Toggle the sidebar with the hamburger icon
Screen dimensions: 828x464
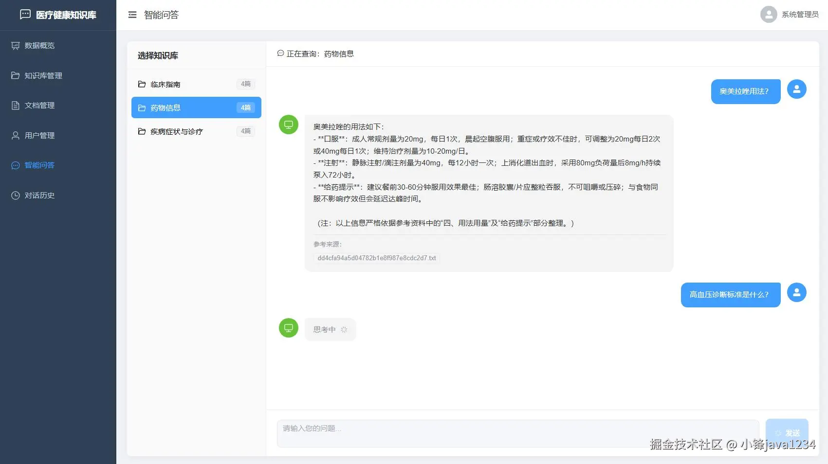tap(132, 15)
